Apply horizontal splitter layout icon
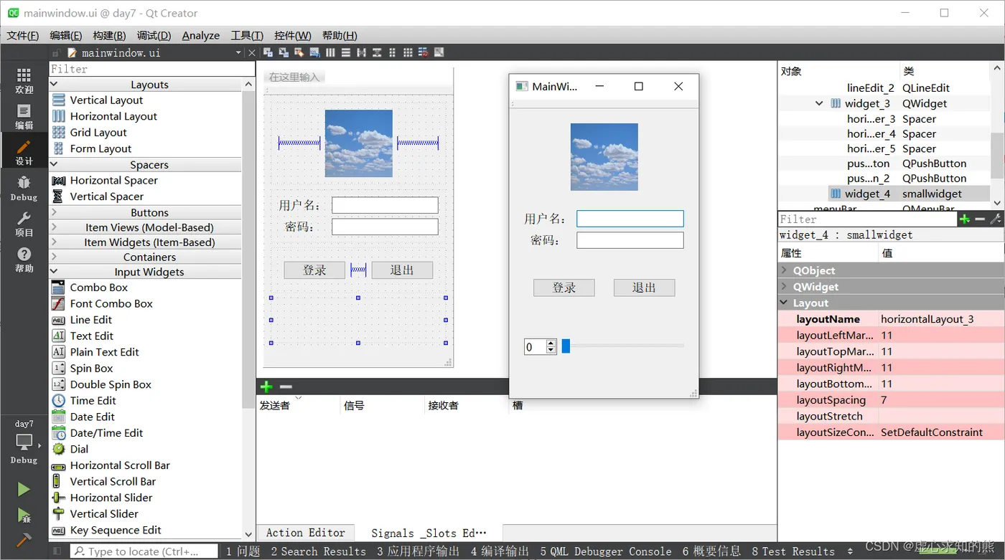Viewport: 1005px width, 560px height. click(x=361, y=52)
